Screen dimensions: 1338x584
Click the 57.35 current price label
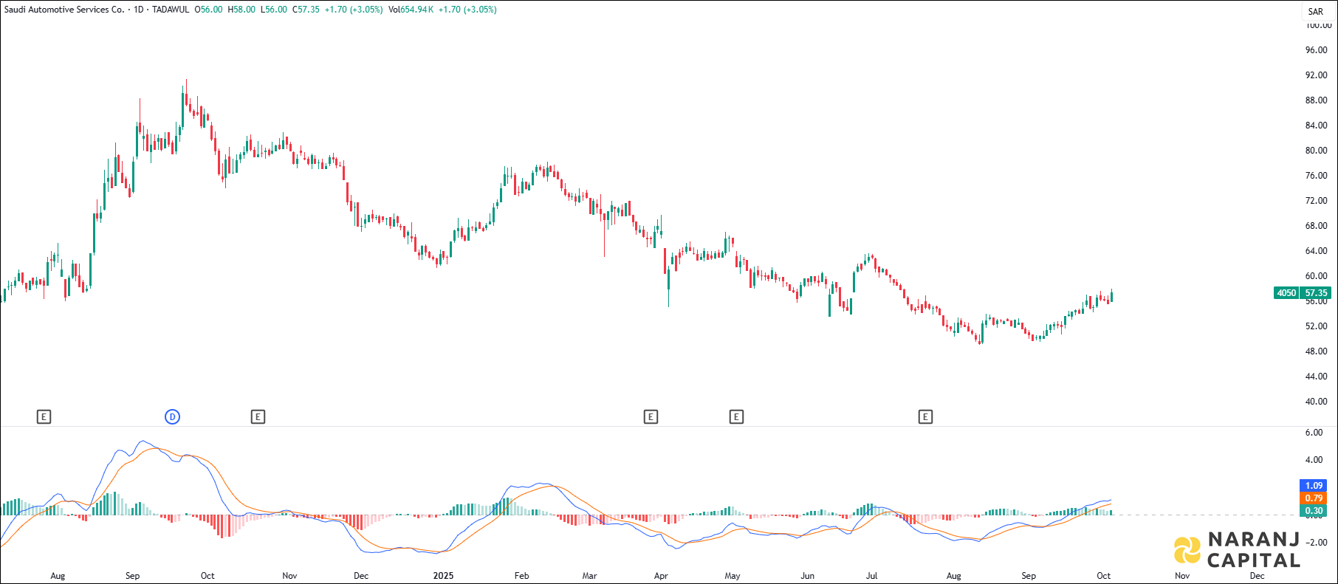tap(1316, 293)
